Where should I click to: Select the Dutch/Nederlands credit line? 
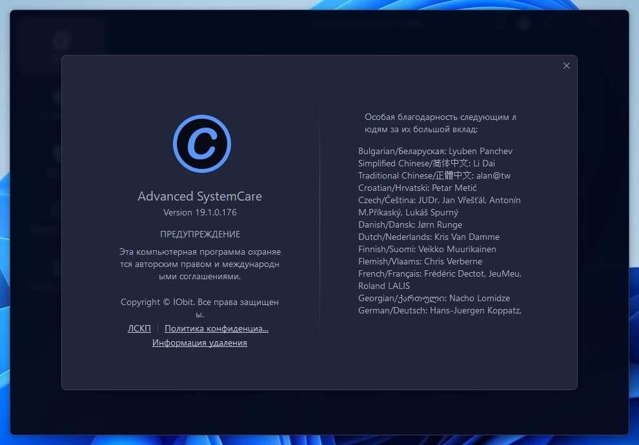coord(429,237)
